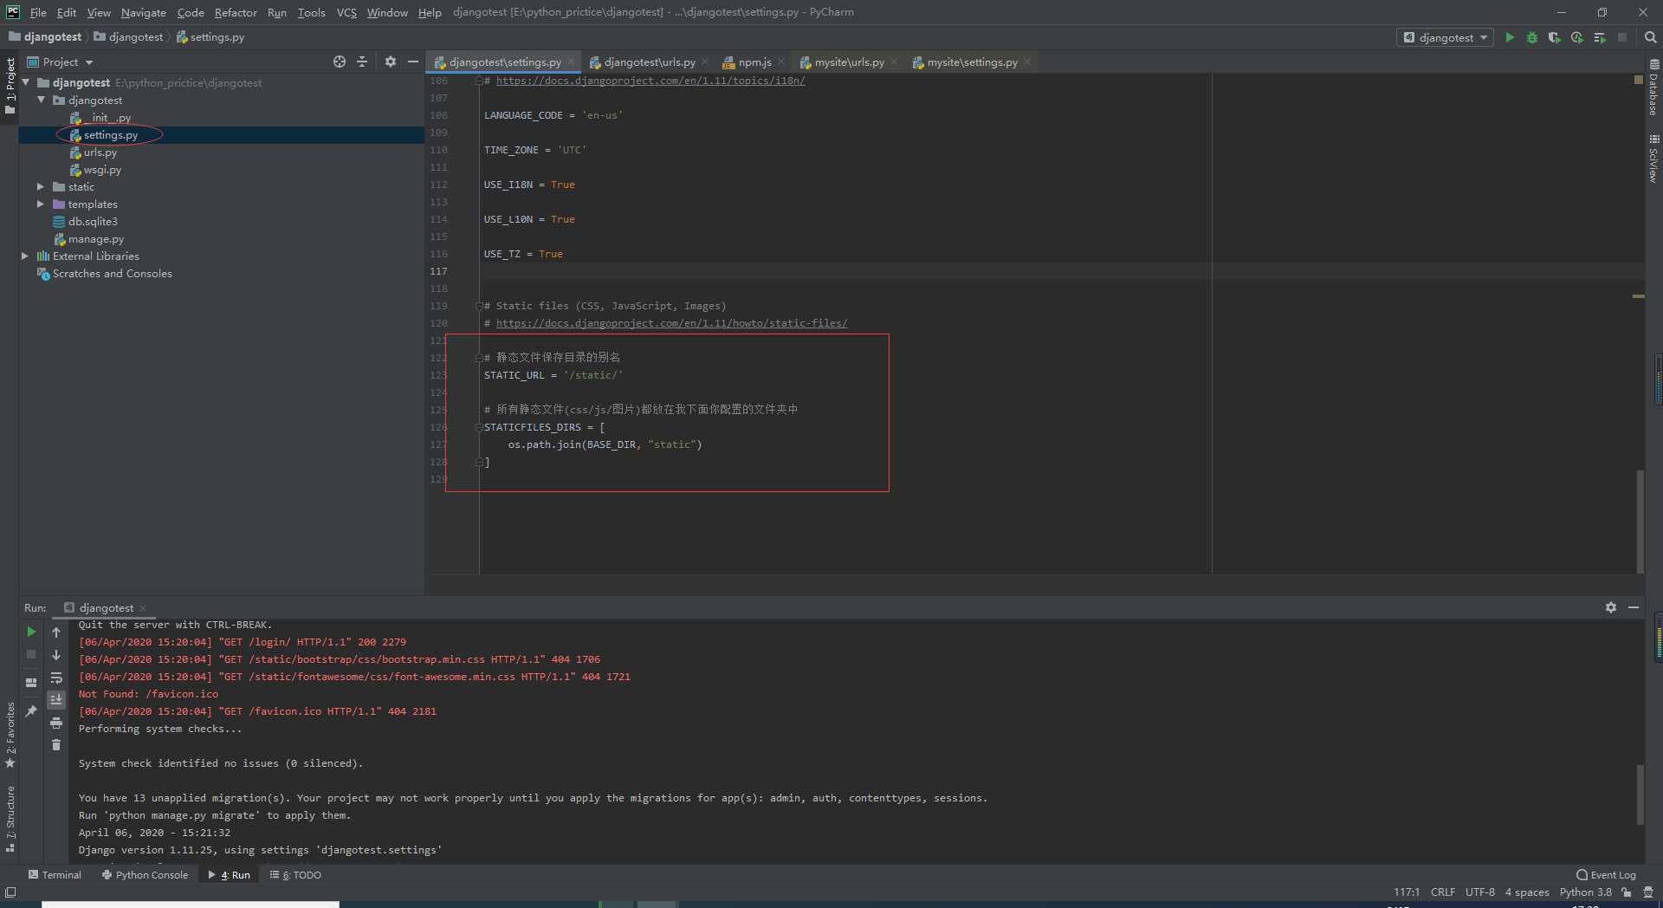Pin the Run tab
This screenshot has height=908, width=1663.
31,710
